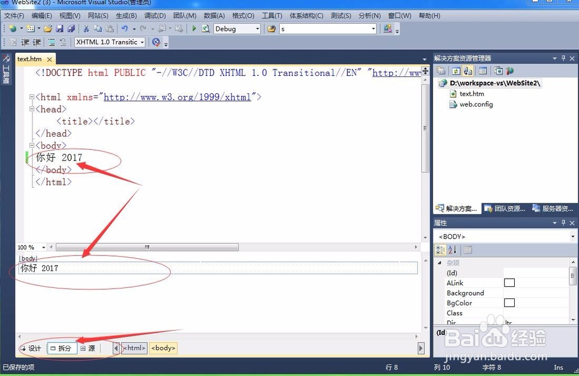This screenshot has width=579, height=376.
Task: Click the Cut scissors icon
Action: (86, 28)
